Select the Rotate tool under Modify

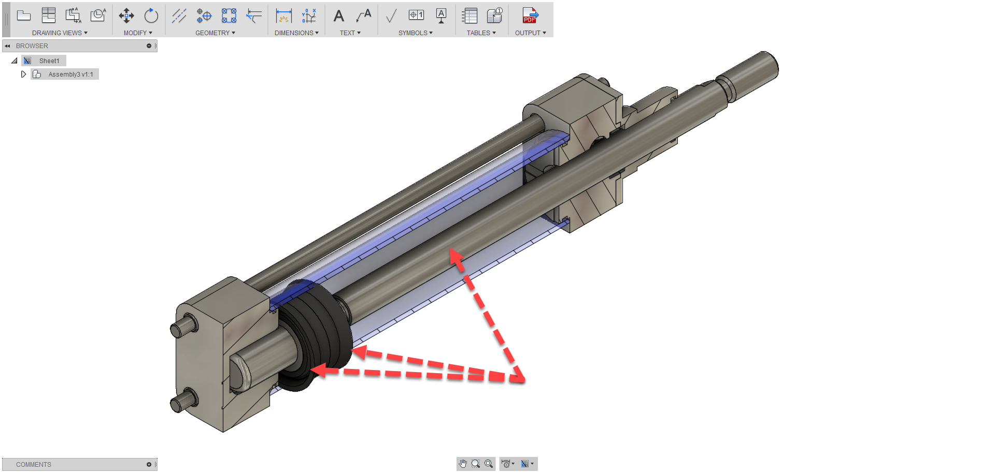point(151,16)
